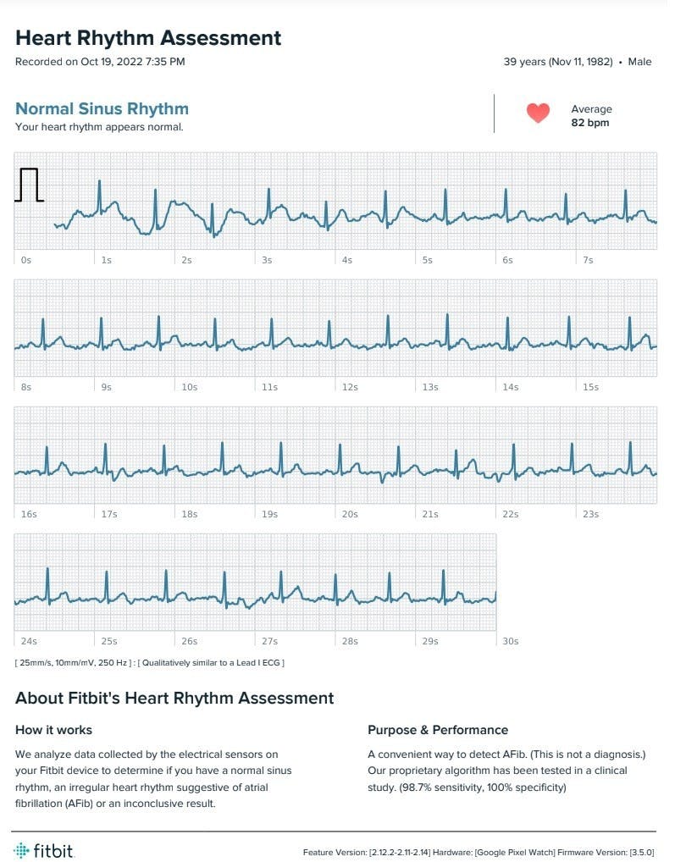The width and height of the screenshot is (675, 862).
Task: Click the 30s end time marker
Action: (511, 641)
